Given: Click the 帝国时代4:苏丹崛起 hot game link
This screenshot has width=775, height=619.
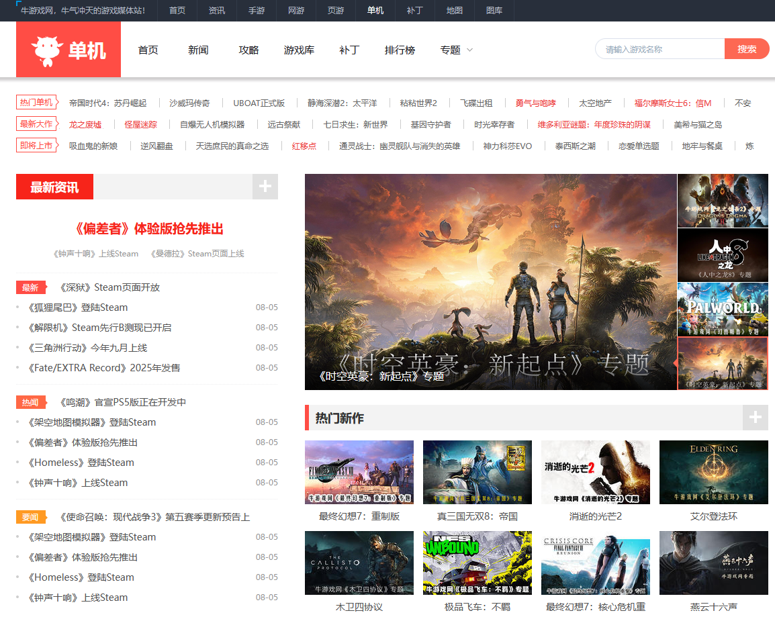Looking at the screenshot, I should coord(107,103).
